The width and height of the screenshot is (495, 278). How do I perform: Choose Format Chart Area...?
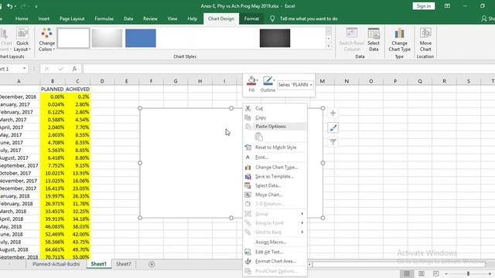pyautogui.click(x=275, y=261)
